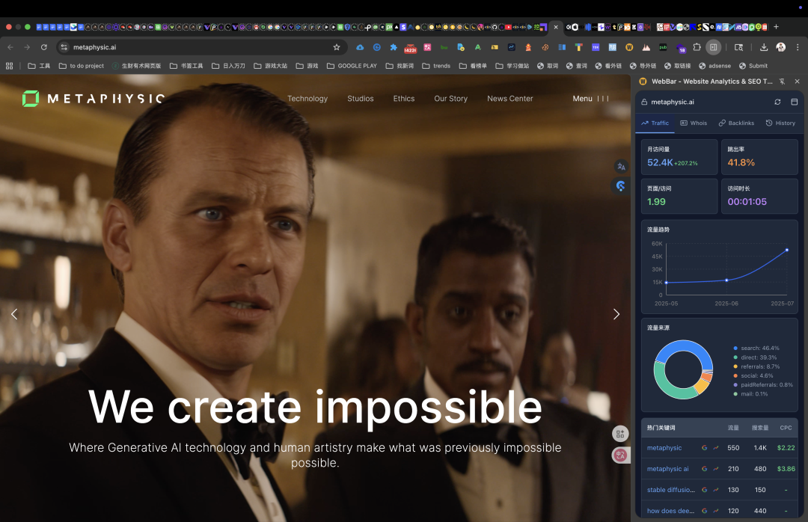Open the Menu hamburger on Metaphysic site
808x522 pixels.
(x=590, y=99)
